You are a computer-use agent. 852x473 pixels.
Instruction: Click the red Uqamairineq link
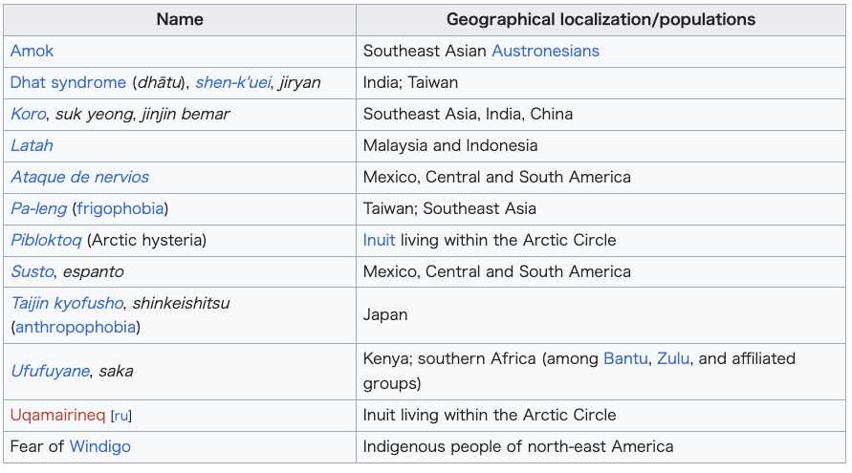[57, 415]
